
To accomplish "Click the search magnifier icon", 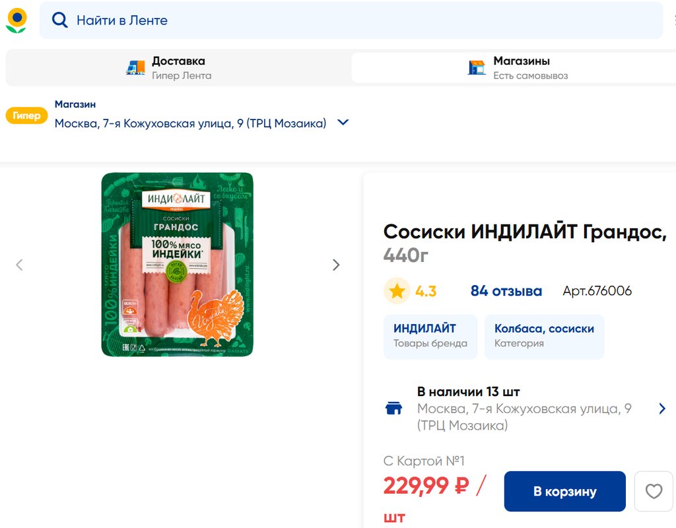I will tap(60, 20).
